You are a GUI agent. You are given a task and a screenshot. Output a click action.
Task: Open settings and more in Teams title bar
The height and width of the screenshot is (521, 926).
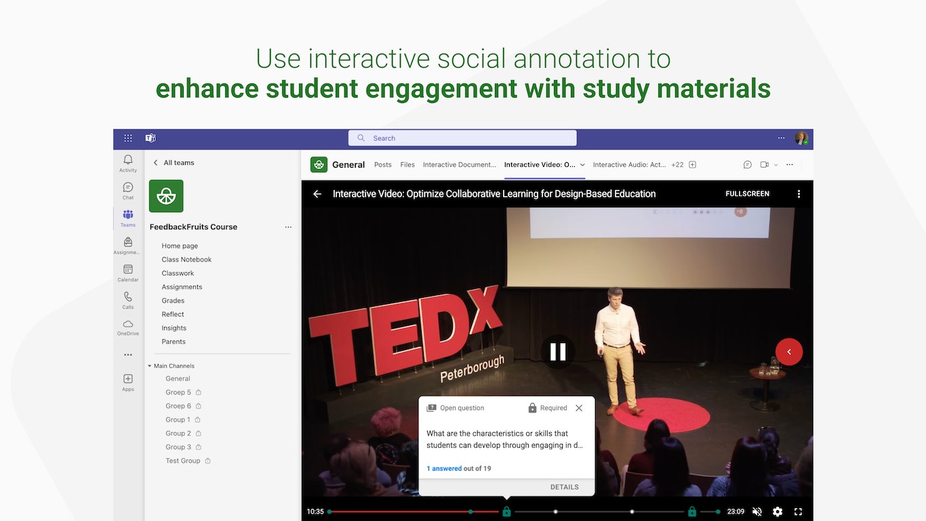pyautogui.click(x=782, y=138)
